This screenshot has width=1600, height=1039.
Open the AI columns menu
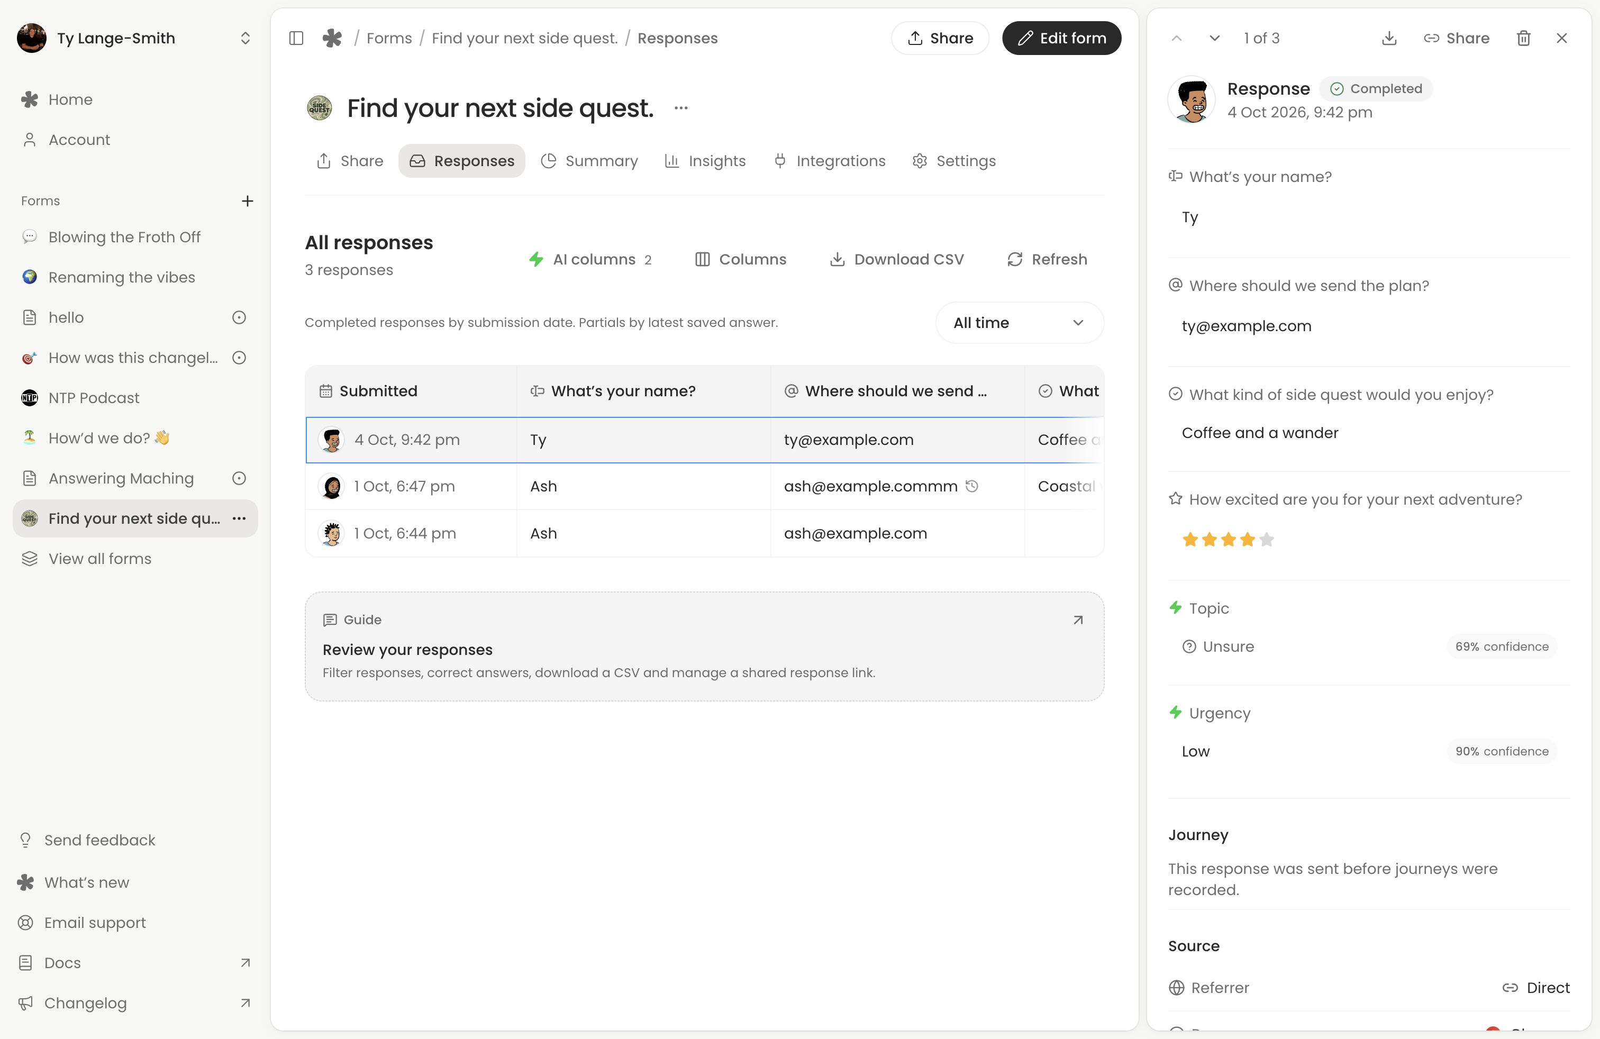click(x=590, y=259)
